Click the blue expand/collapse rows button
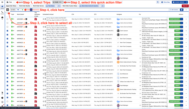Screen dimensions: 189x109 coord(182,10)
